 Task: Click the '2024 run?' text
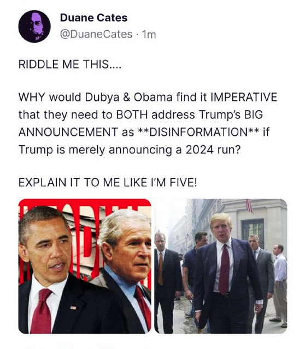point(213,150)
